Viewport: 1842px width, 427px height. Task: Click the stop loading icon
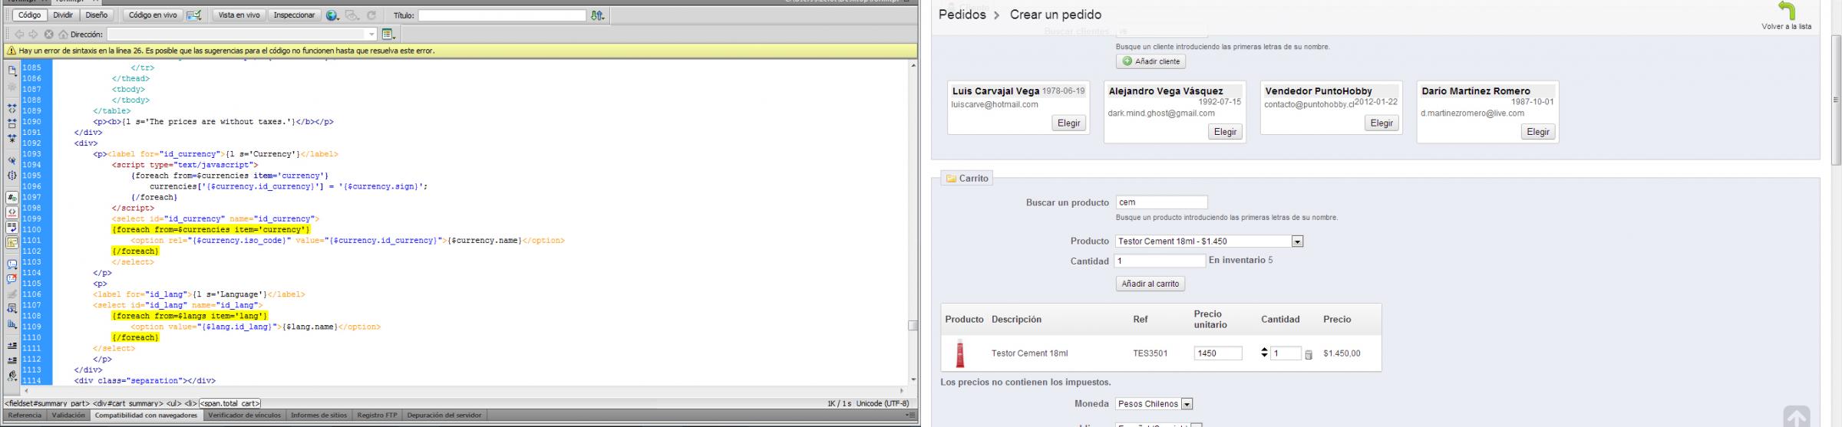click(49, 34)
